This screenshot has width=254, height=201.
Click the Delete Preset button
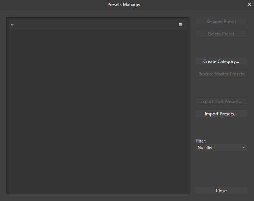coord(221,34)
